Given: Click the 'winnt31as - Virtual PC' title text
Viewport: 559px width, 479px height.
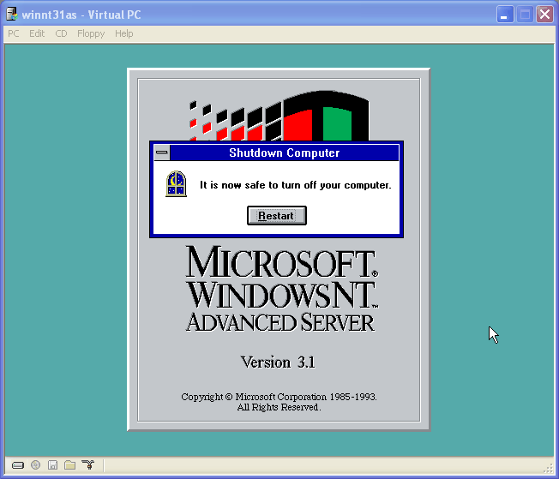Looking at the screenshot, I should pos(81,15).
